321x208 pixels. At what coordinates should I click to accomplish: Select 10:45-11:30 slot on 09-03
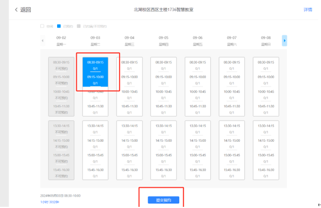point(96,109)
